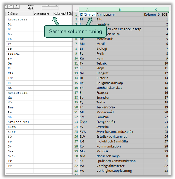Sort by the ID (ämne) column header
This screenshot has width=175, height=179.
tap(19, 13)
